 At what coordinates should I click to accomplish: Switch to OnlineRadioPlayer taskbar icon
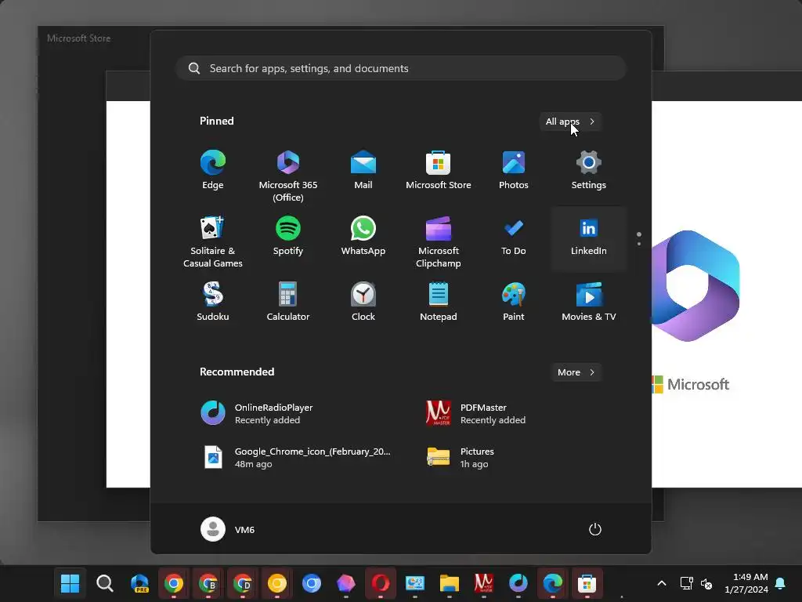pyautogui.click(x=518, y=583)
